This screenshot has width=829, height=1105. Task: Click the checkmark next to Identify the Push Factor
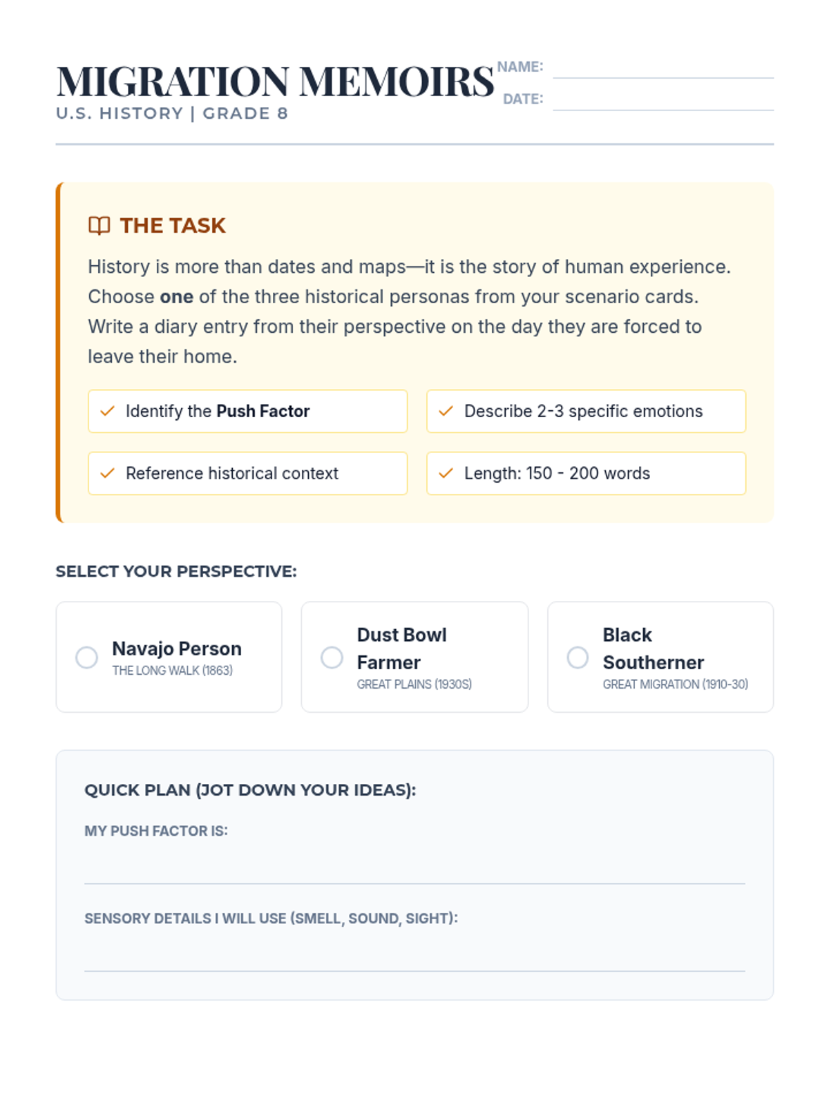pos(108,412)
